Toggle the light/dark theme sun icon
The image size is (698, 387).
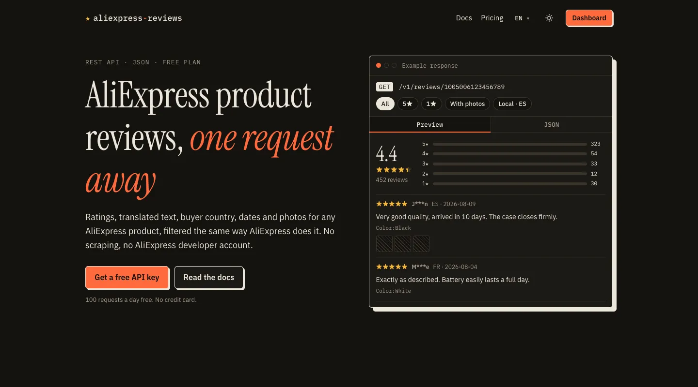(549, 18)
